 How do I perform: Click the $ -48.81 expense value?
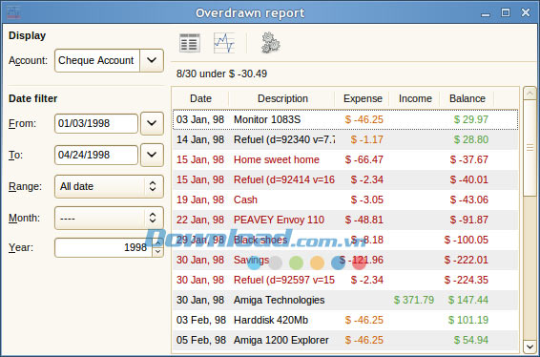(364, 220)
